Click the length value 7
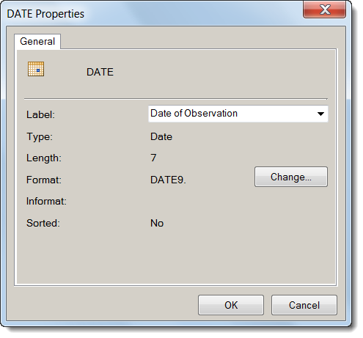 (153, 158)
